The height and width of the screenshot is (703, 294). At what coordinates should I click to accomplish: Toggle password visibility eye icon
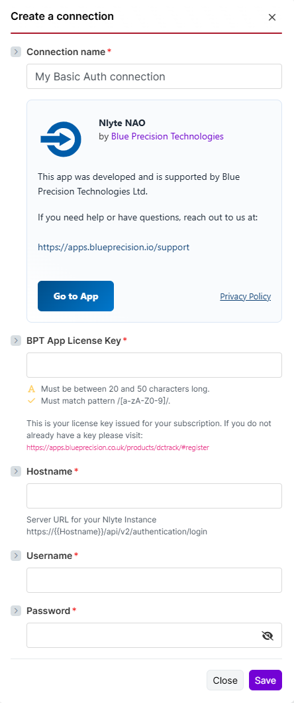268,635
